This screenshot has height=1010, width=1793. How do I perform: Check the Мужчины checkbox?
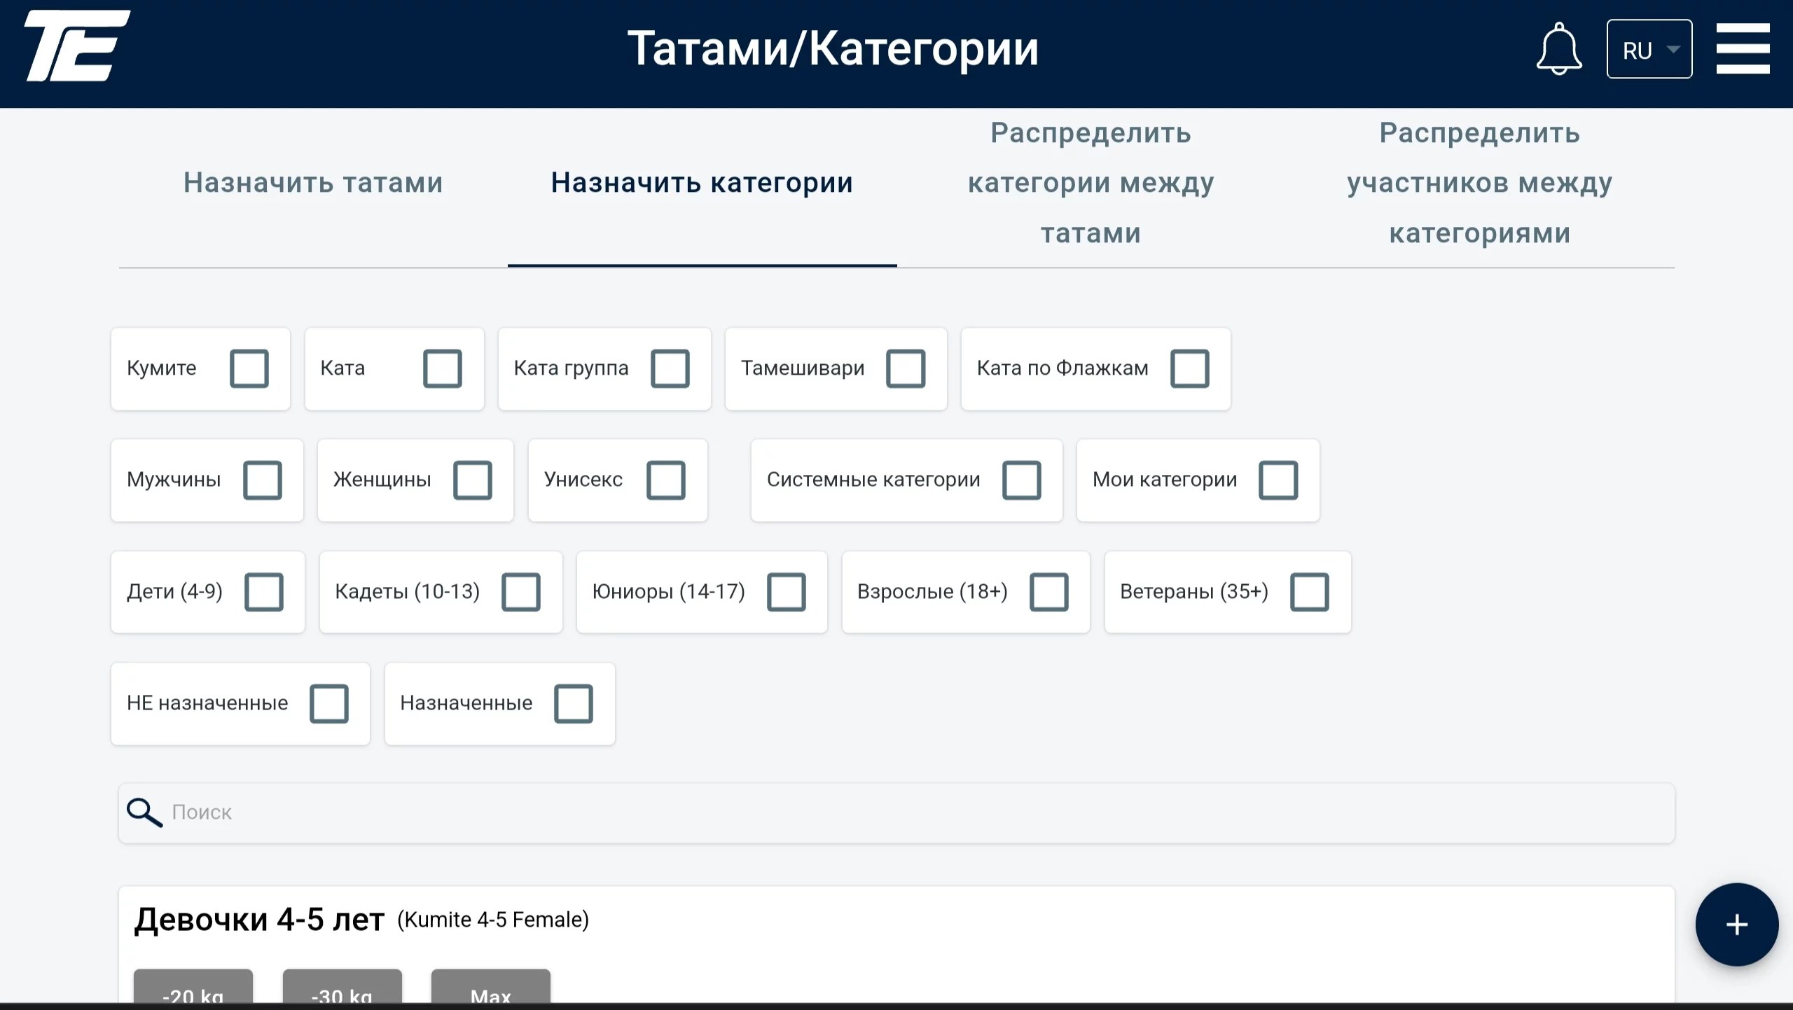pyautogui.click(x=263, y=480)
